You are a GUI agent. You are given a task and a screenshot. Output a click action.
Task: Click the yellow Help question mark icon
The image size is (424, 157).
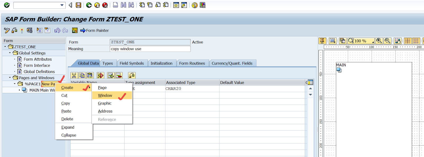195,5
